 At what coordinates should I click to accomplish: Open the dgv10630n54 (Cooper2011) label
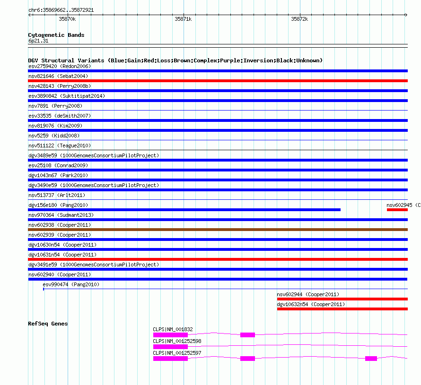pyautogui.click(x=62, y=245)
